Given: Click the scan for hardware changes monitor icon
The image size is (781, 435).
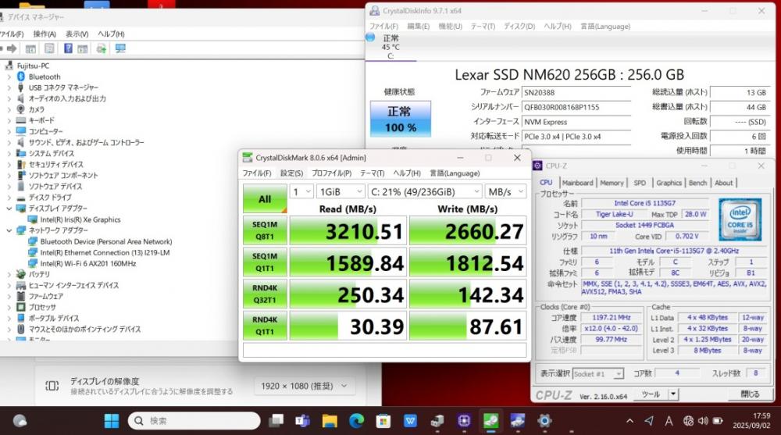Looking at the screenshot, I should click(120, 48).
